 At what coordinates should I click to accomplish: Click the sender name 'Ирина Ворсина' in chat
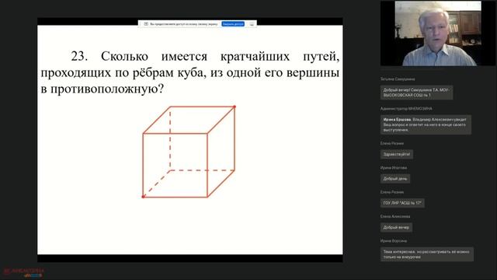394,241
